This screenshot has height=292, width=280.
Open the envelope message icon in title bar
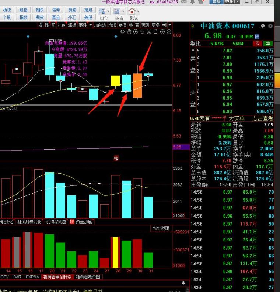184,2
